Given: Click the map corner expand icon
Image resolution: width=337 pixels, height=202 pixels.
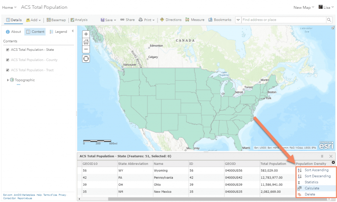Looking at the screenshot, I should (x=333, y=28).
